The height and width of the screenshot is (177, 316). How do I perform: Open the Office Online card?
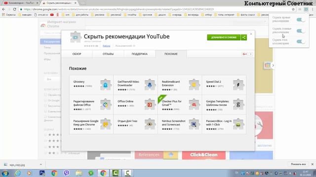tap(135, 104)
